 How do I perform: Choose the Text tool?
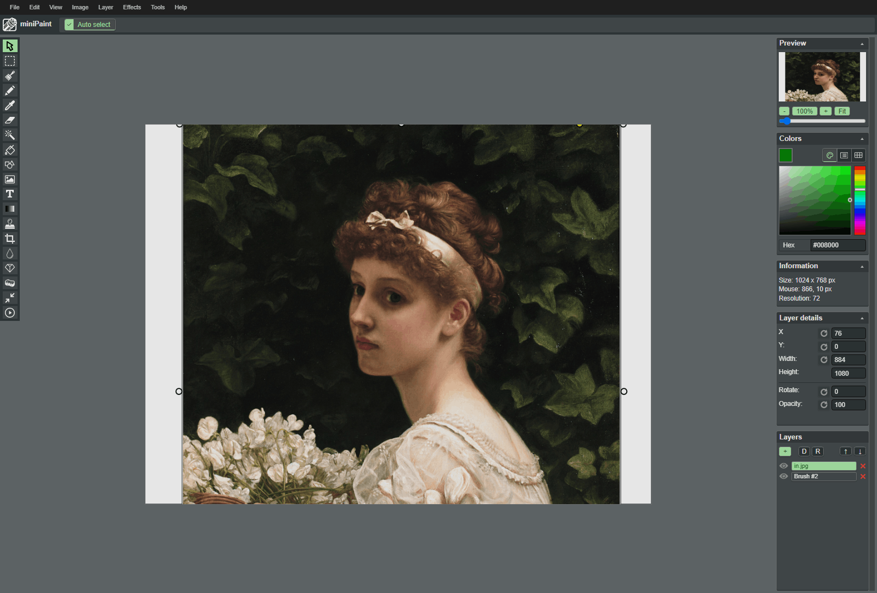10,194
